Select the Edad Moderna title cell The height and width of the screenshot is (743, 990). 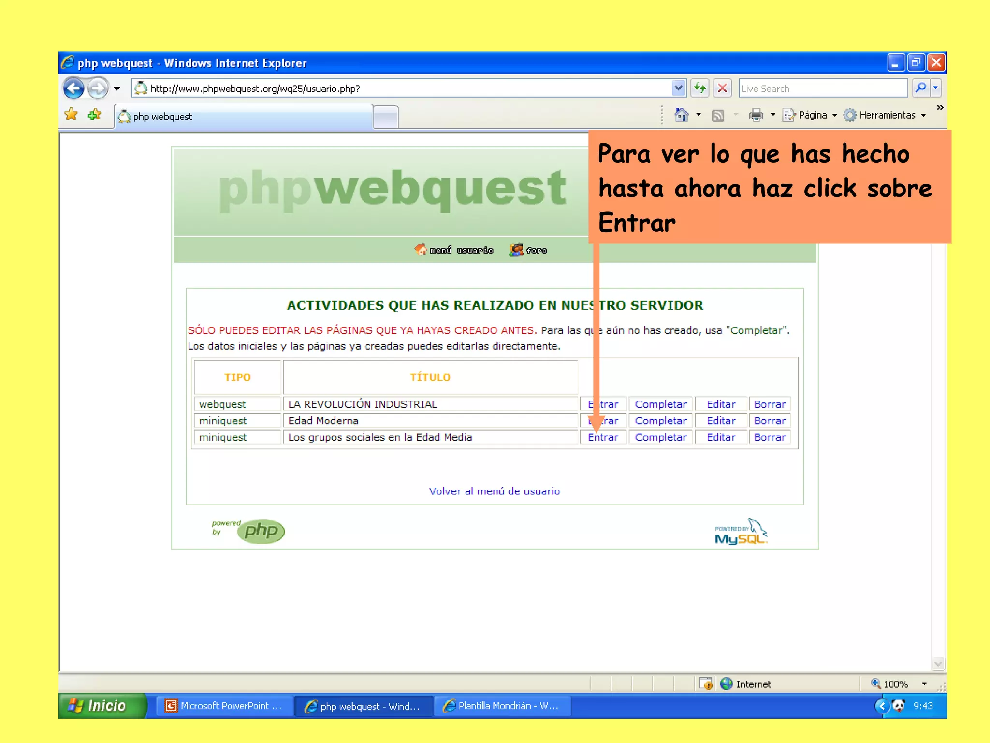tap(430, 421)
